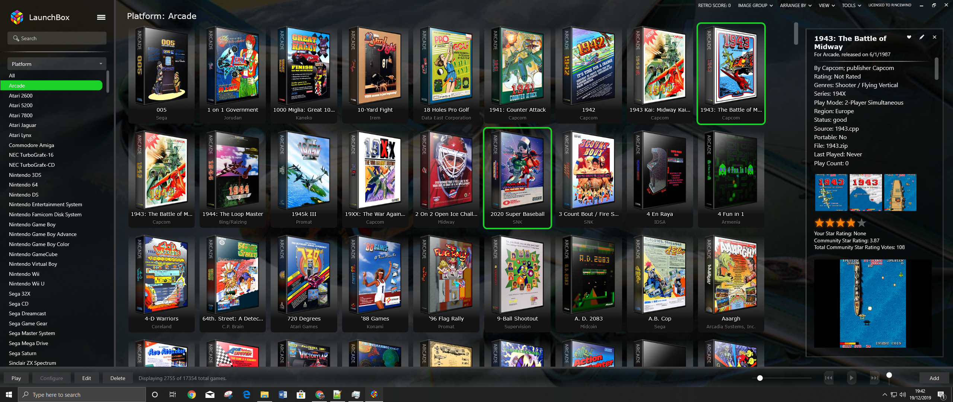Image resolution: width=953 pixels, height=402 pixels.
Task: Click the box size zoom slider
Action: click(781, 378)
